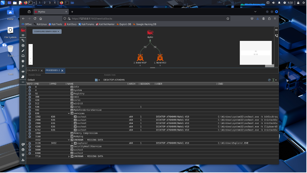Click the MpDefenderCoreService process row

point(152,110)
